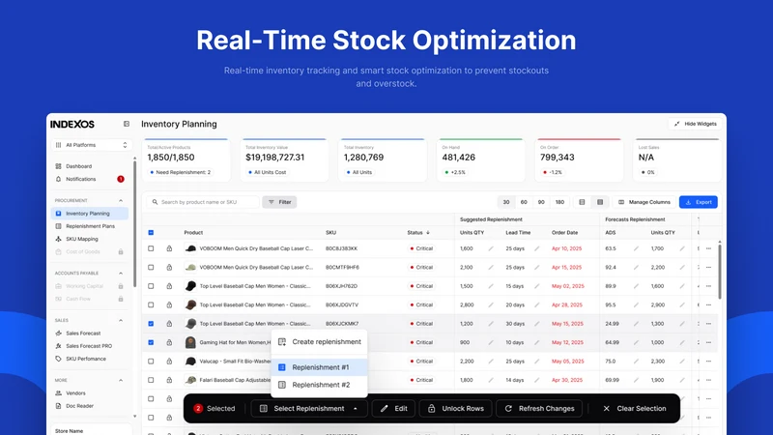Click the sidebar scroll-down arrow

[134, 417]
